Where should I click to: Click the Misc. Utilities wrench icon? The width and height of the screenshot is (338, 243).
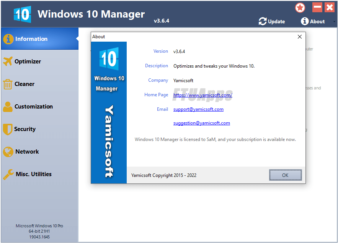tap(8, 174)
